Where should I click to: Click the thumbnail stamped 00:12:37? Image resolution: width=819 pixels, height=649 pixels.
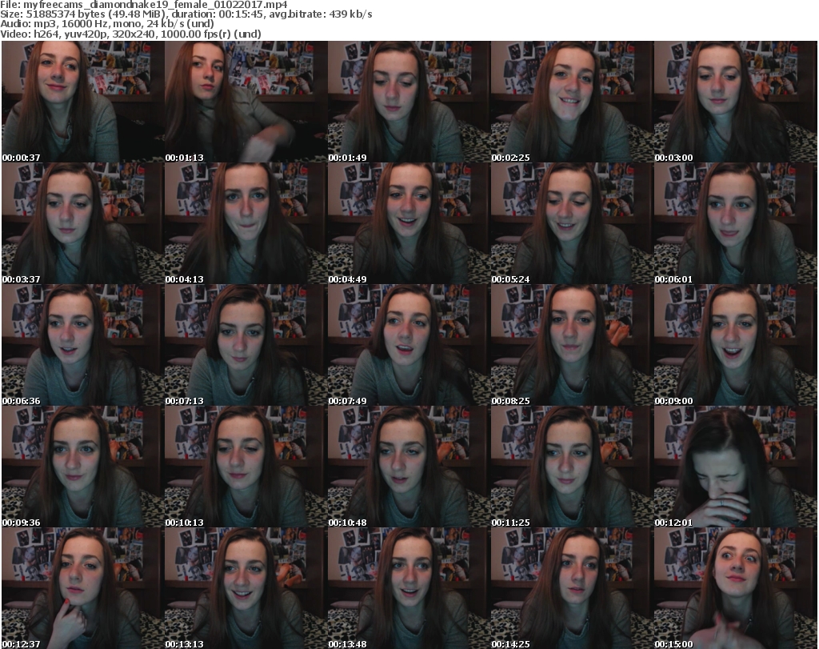(83, 588)
